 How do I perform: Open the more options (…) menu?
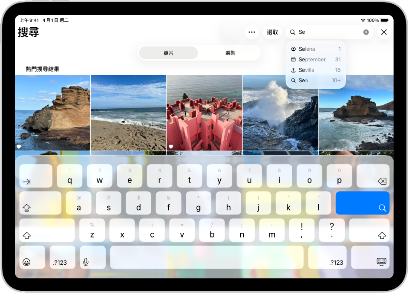click(252, 32)
